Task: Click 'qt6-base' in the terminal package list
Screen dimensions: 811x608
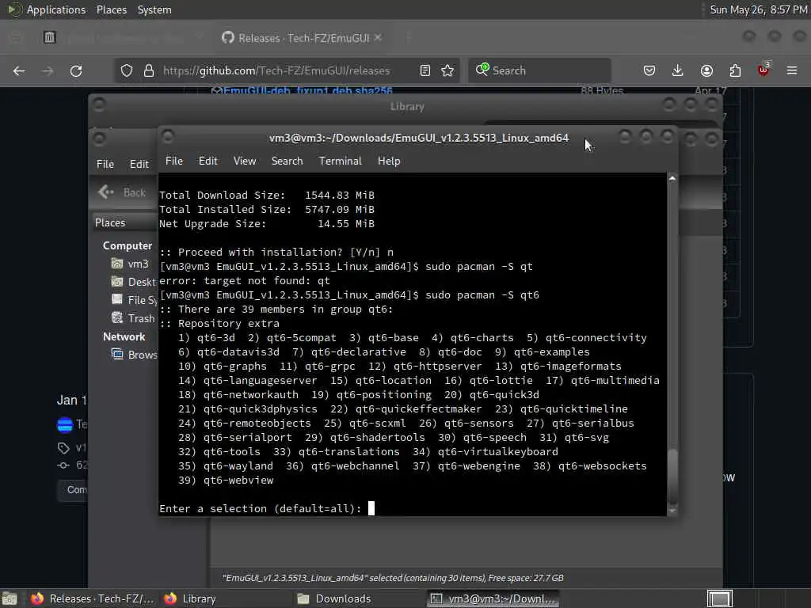Action: 393,337
